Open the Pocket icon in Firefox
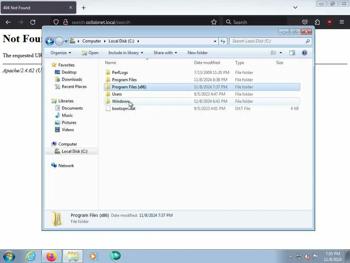The width and height of the screenshot is (350, 263). 305,22
